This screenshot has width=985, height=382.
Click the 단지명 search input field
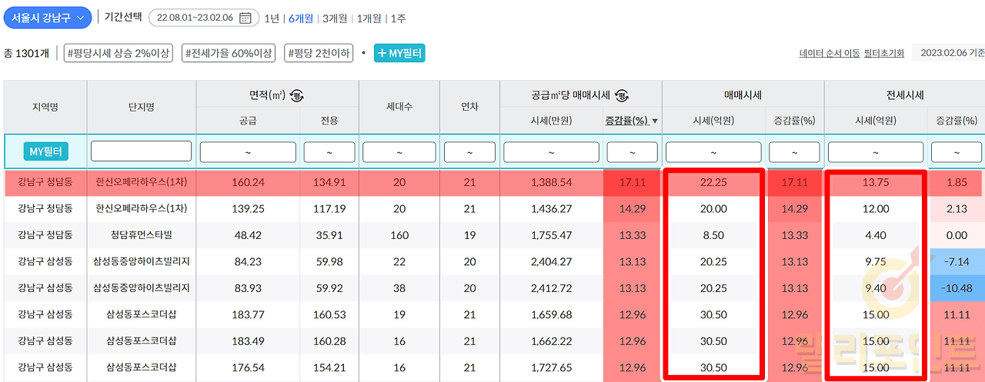(x=141, y=151)
